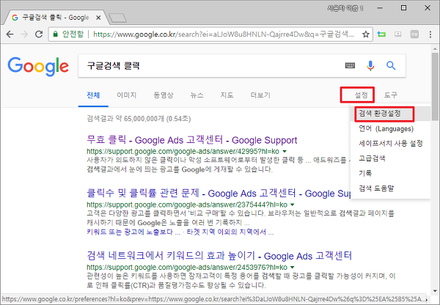Choose 검색 환경설정 from menu
This screenshot has width=440, height=305.
pyautogui.click(x=391, y=114)
